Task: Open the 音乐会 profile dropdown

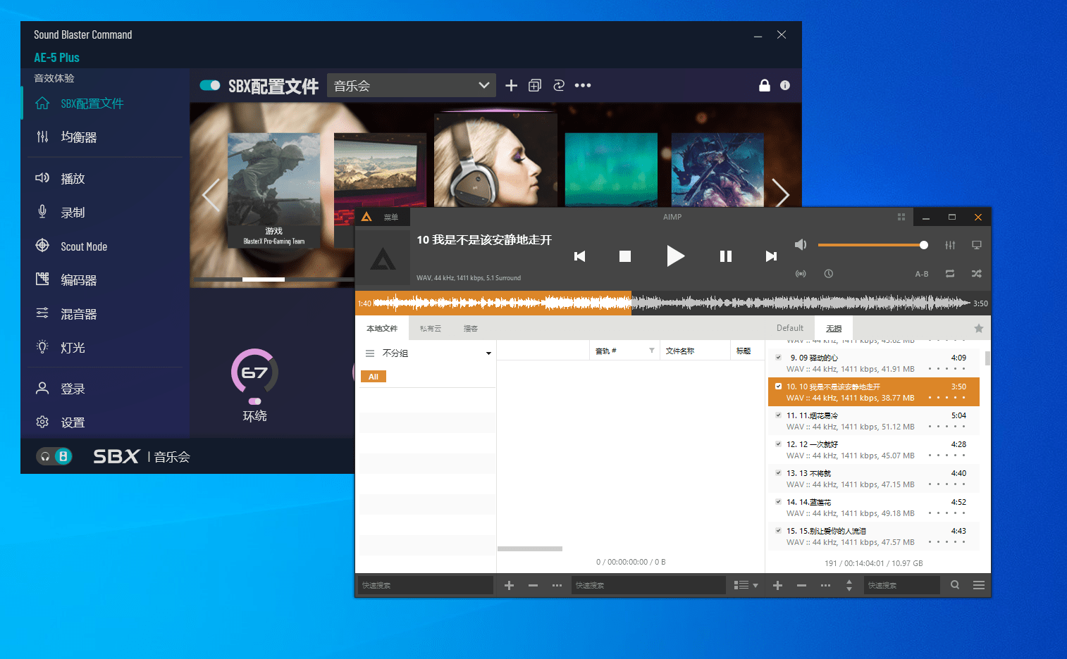Action: pos(412,85)
